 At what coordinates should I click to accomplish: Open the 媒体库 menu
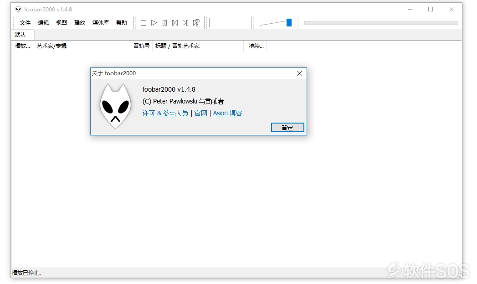click(100, 22)
